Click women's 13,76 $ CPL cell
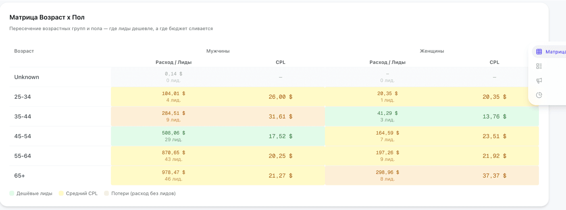The height and width of the screenshot is (210, 566). click(x=494, y=116)
